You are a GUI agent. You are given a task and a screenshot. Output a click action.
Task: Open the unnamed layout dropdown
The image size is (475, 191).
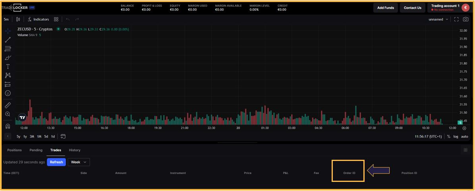click(x=438, y=19)
